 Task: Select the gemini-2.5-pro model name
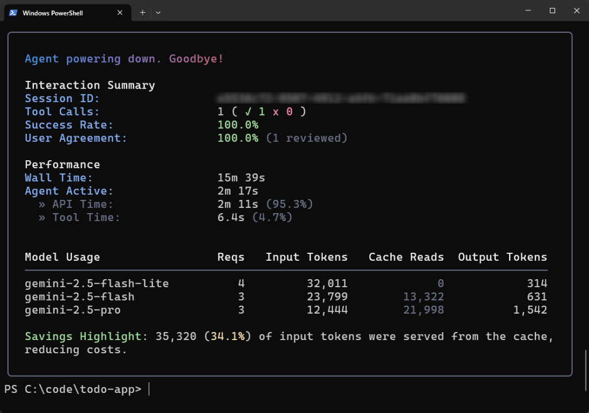pos(72,310)
